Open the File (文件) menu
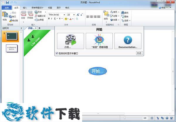 coord(7,8)
